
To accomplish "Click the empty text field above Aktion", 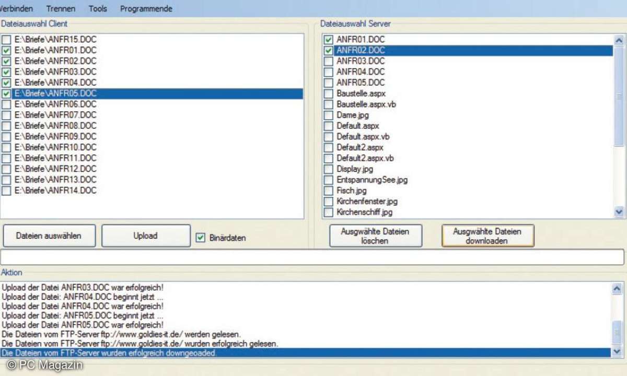I will coord(312,257).
